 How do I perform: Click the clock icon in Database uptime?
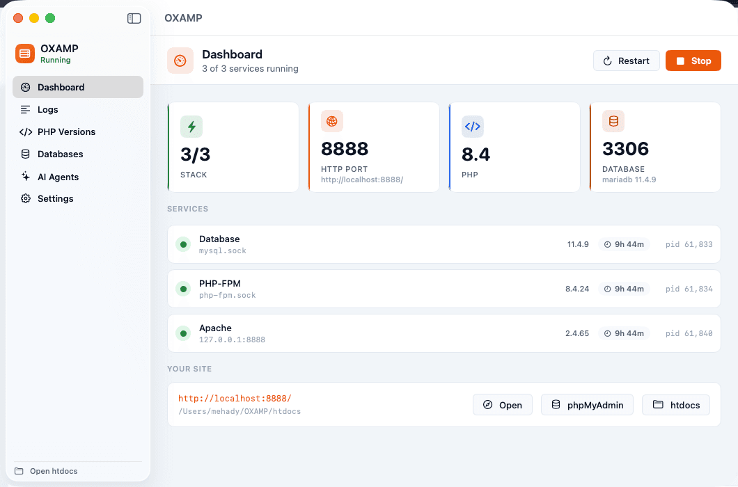(x=608, y=245)
